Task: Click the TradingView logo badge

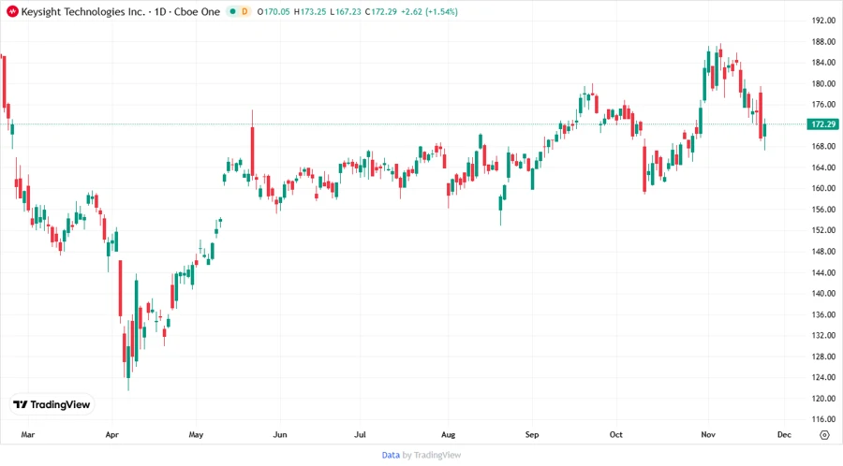Action: click(x=52, y=405)
